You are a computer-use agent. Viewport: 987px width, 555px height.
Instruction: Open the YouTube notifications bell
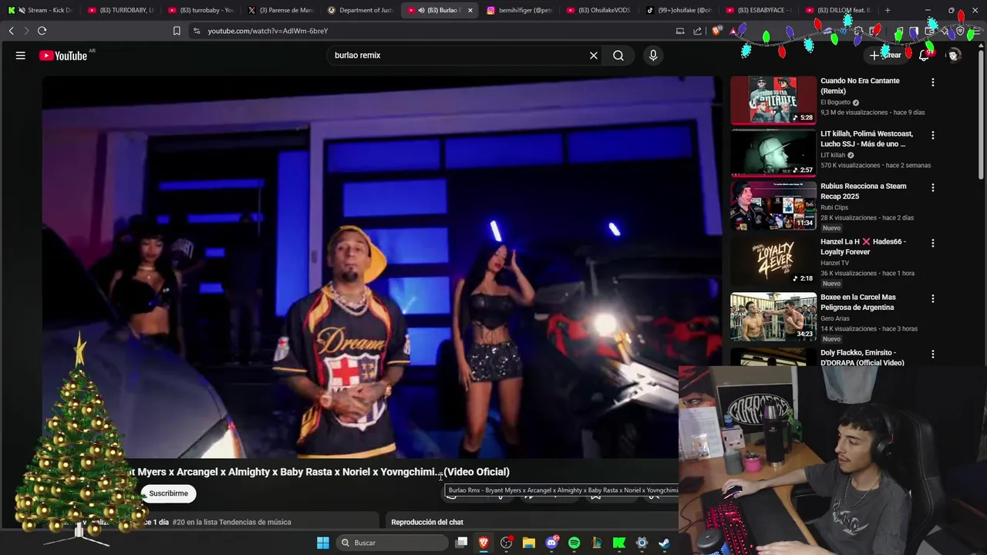(924, 55)
